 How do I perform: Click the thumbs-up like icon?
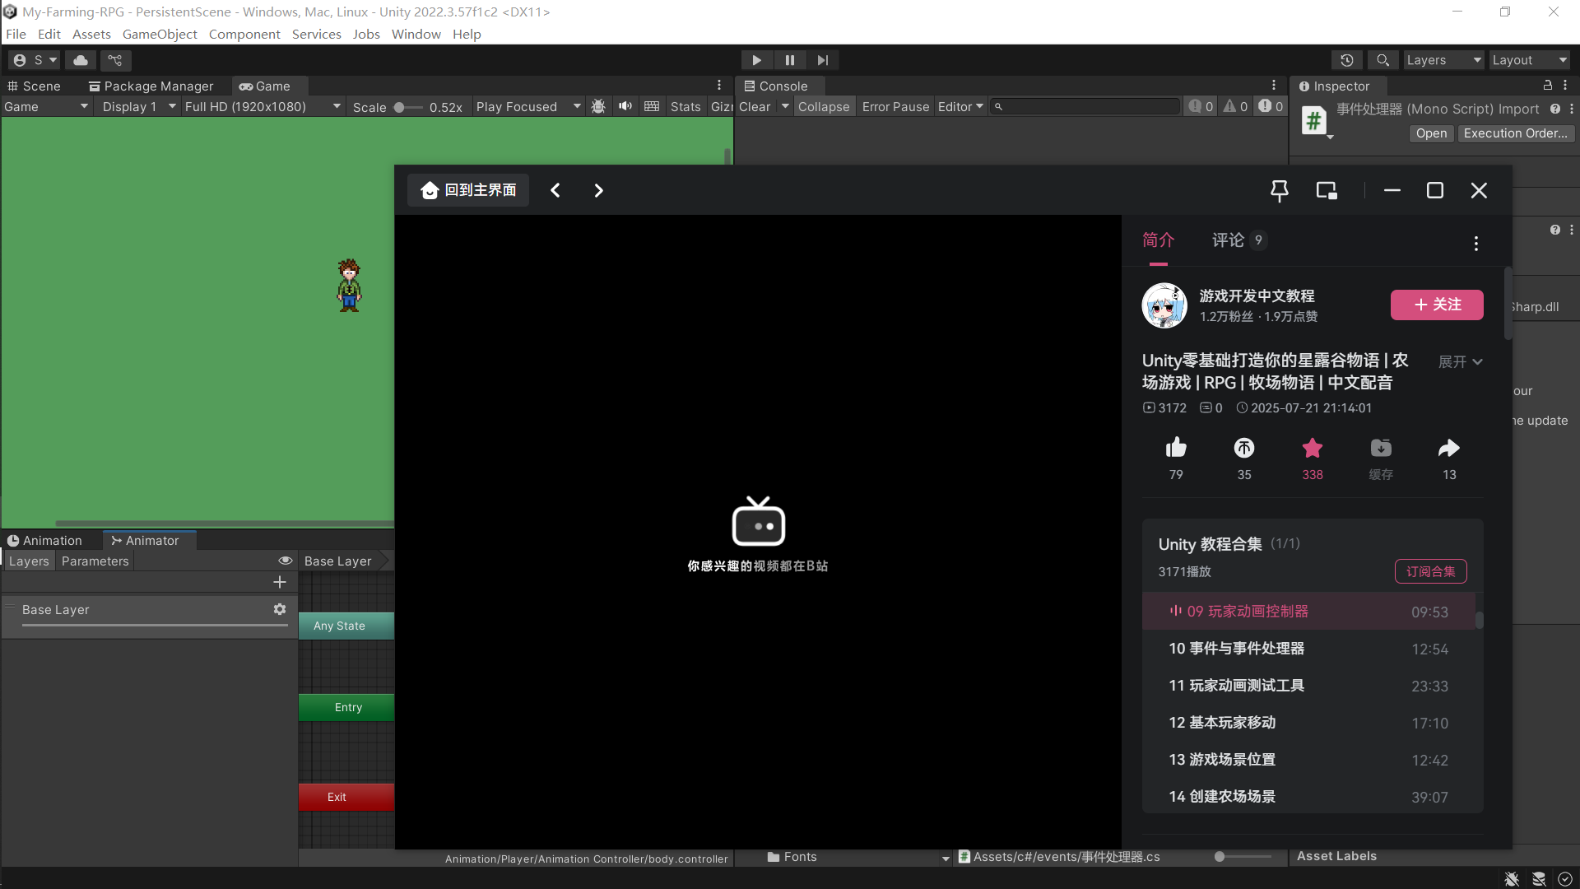[1176, 449]
